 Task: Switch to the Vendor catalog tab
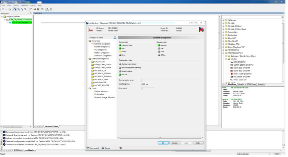241,84
